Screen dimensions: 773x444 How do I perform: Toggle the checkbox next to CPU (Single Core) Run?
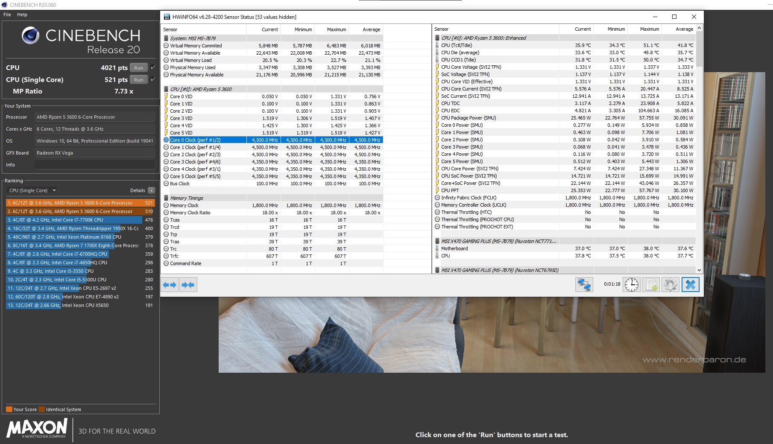point(153,79)
